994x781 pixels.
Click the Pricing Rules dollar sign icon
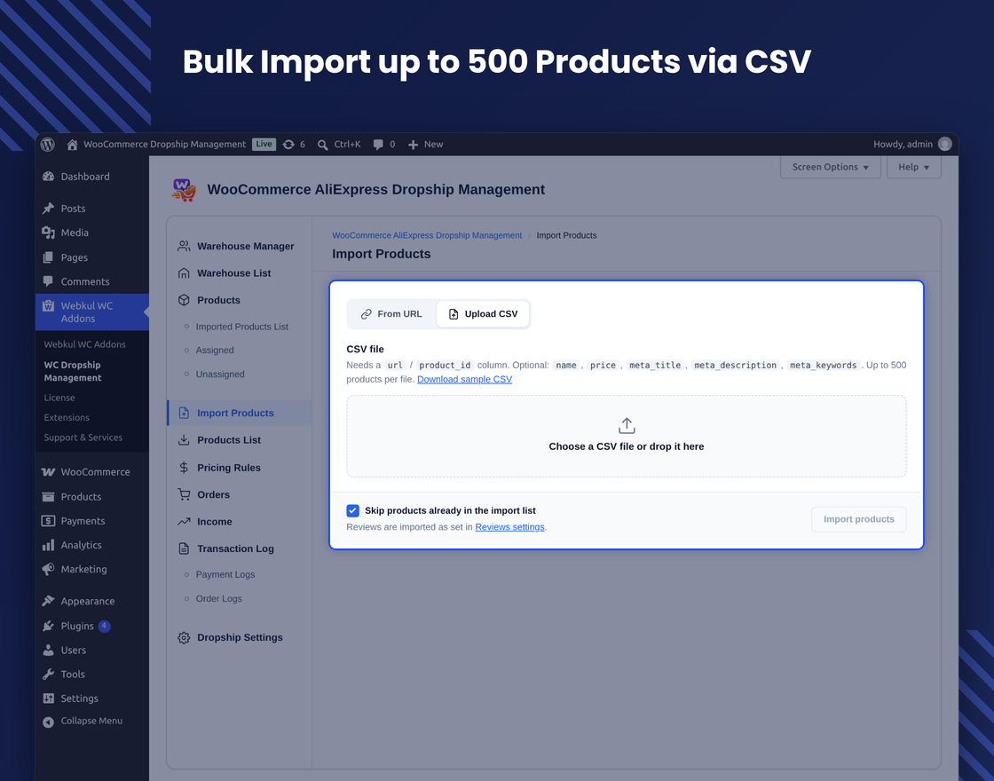point(184,468)
